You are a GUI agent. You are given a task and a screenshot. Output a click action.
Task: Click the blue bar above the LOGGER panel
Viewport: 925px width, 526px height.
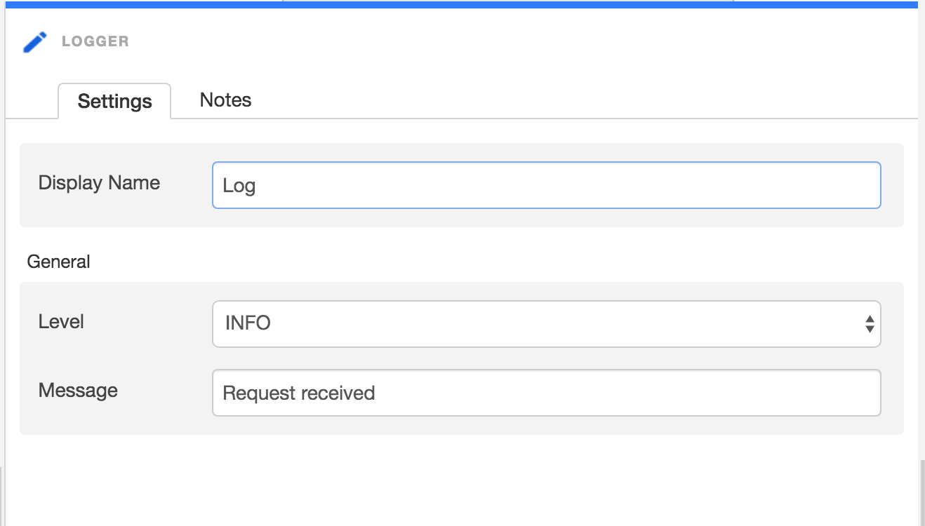[x=462, y=4]
